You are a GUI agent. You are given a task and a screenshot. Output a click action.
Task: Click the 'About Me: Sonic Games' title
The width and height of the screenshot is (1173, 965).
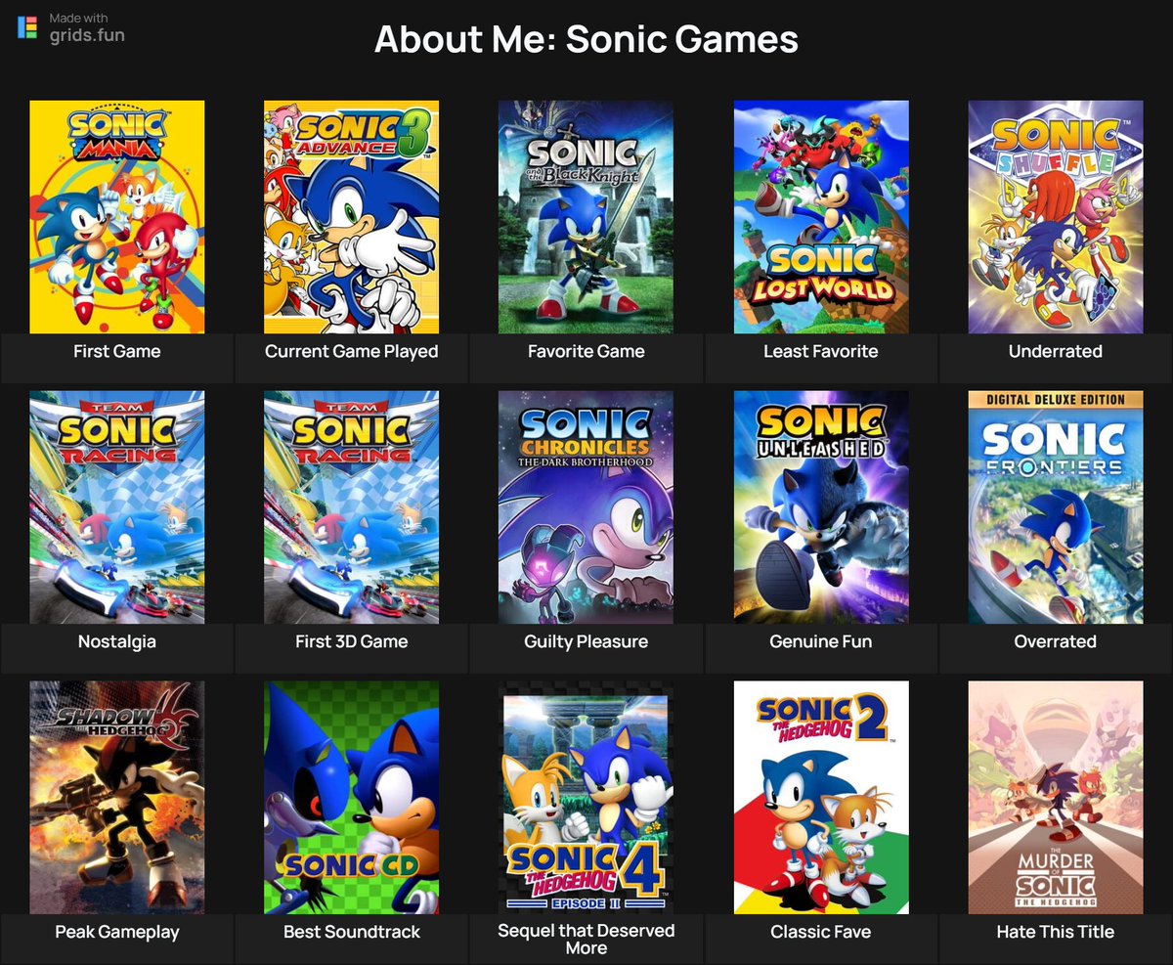[x=586, y=40]
